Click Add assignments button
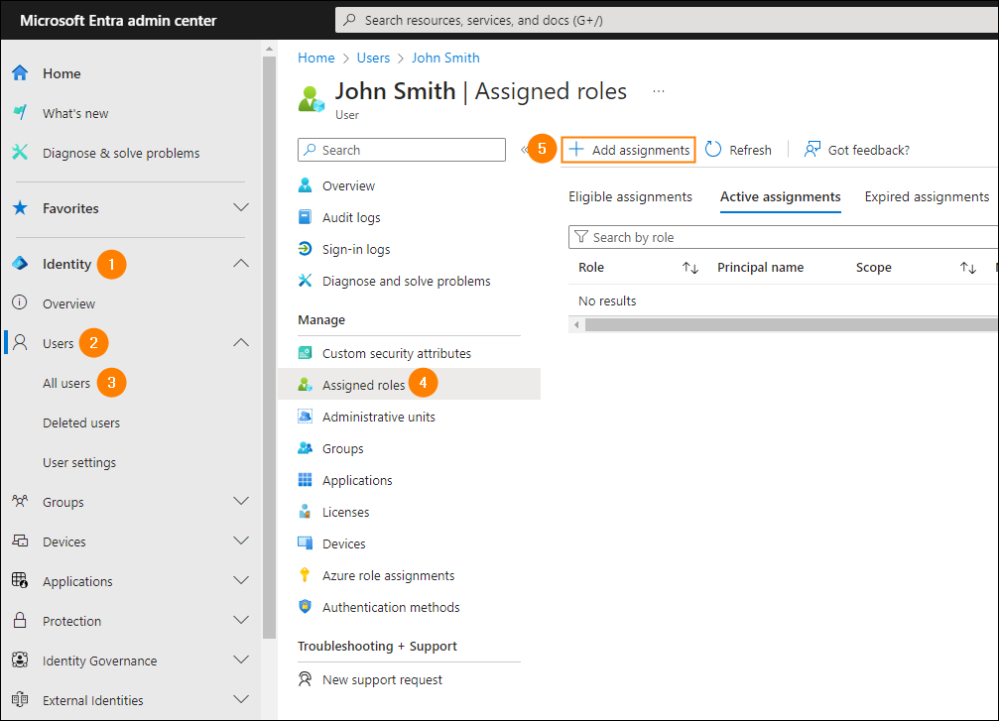The image size is (999, 721). 628,150
